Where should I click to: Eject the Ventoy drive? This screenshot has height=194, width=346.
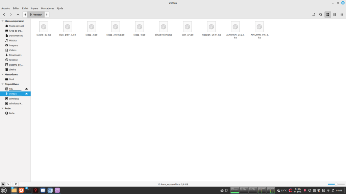27,94
